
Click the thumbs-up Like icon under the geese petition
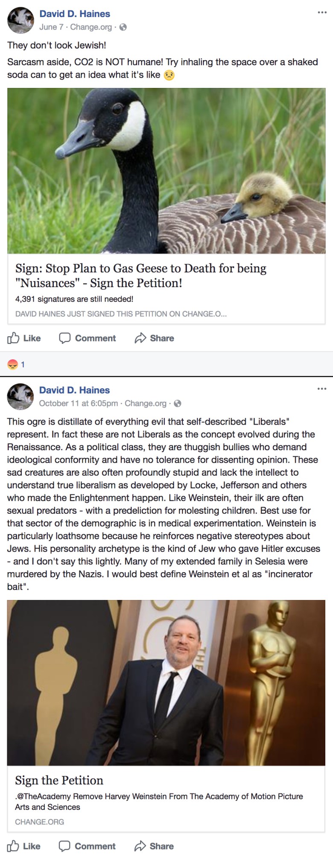tap(14, 338)
